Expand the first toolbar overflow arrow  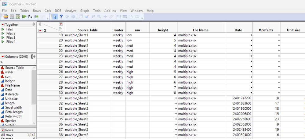point(47,18)
